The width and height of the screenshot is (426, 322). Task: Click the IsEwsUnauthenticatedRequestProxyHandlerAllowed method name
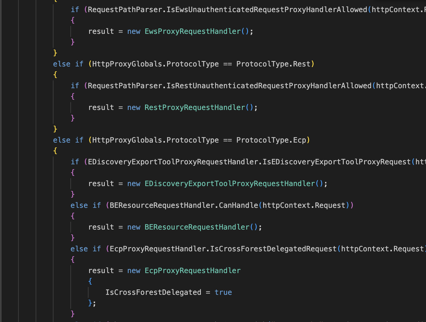[x=267, y=10]
